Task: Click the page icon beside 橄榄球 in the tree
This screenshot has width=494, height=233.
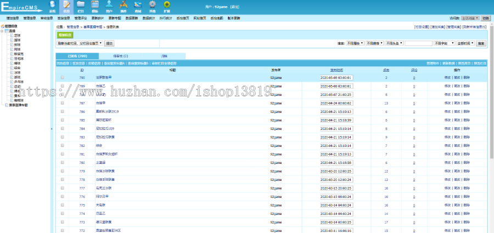Action: pyautogui.click(x=12, y=100)
